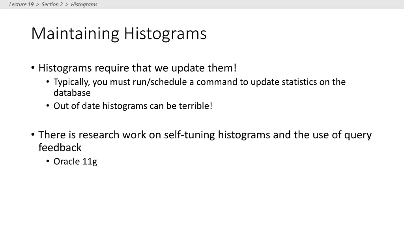
Task: Click the 'Out of date histograms can be terrible!' bullet
Action: pos(133,106)
